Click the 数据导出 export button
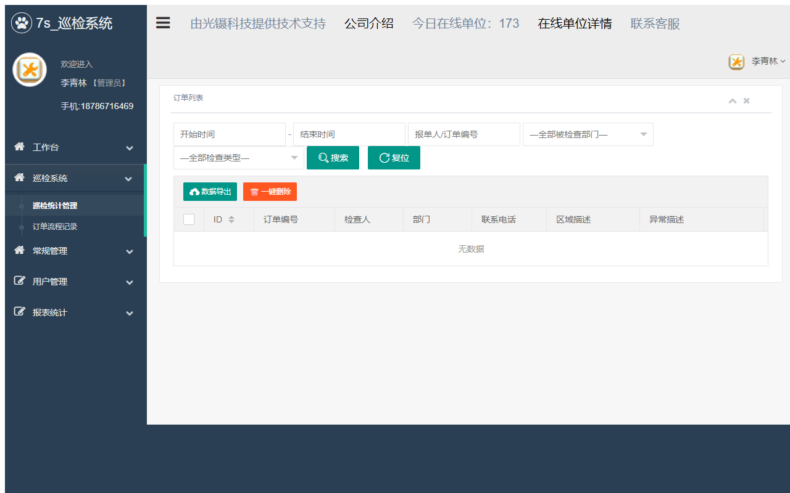This screenshot has height=493, width=790. pos(210,192)
